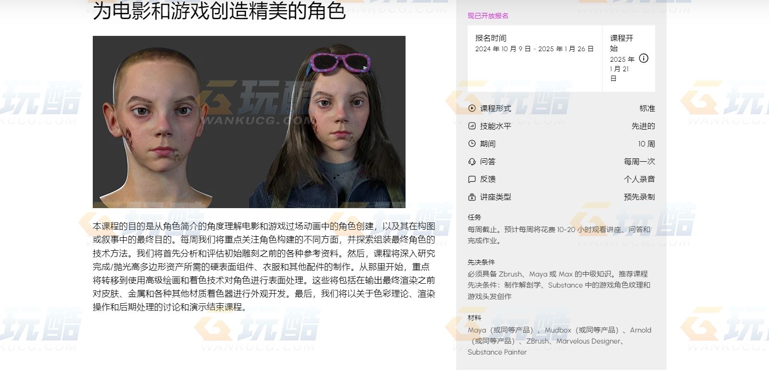Screen dimensions: 769x377
Task: Click the 预先录制 lecture type value
Action: point(639,197)
